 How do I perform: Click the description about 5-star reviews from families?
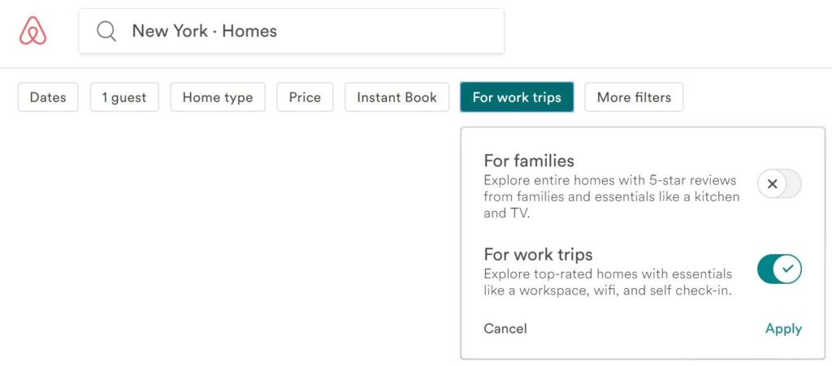point(611,197)
